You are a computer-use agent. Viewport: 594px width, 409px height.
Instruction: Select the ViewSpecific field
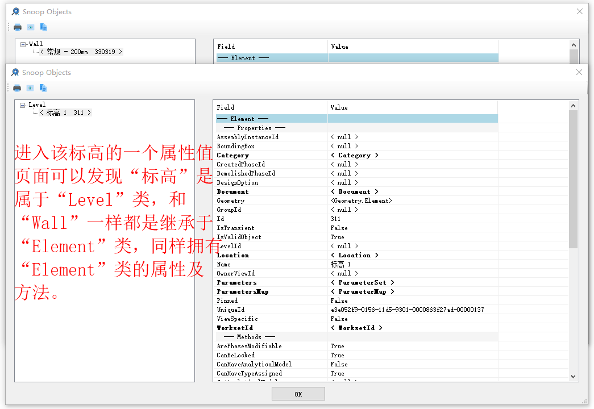click(x=238, y=319)
